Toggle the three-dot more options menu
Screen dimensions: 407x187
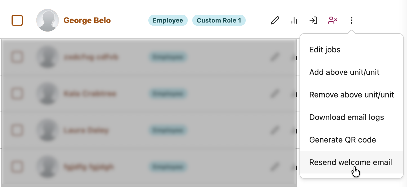pos(351,20)
